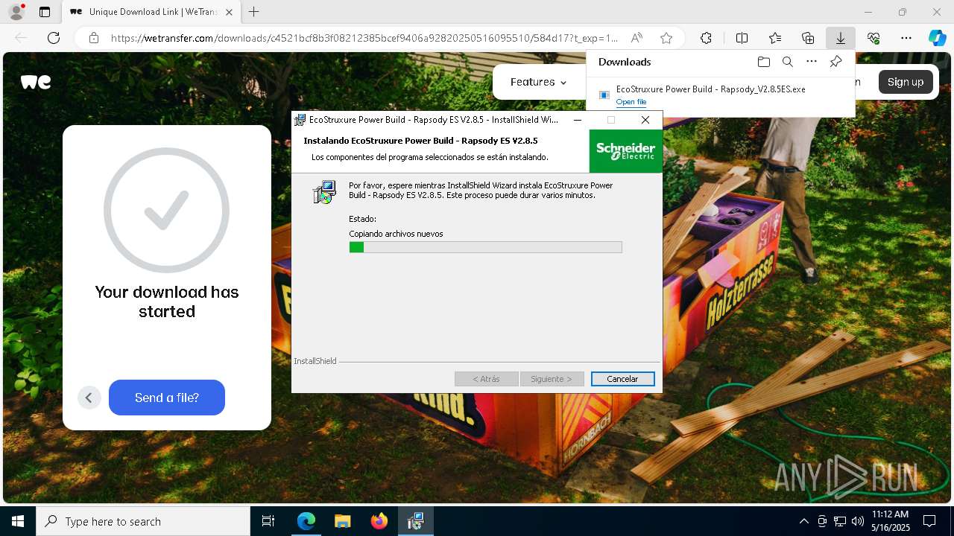Open File Explorer from the taskbar
954x536 pixels.
pos(342,521)
